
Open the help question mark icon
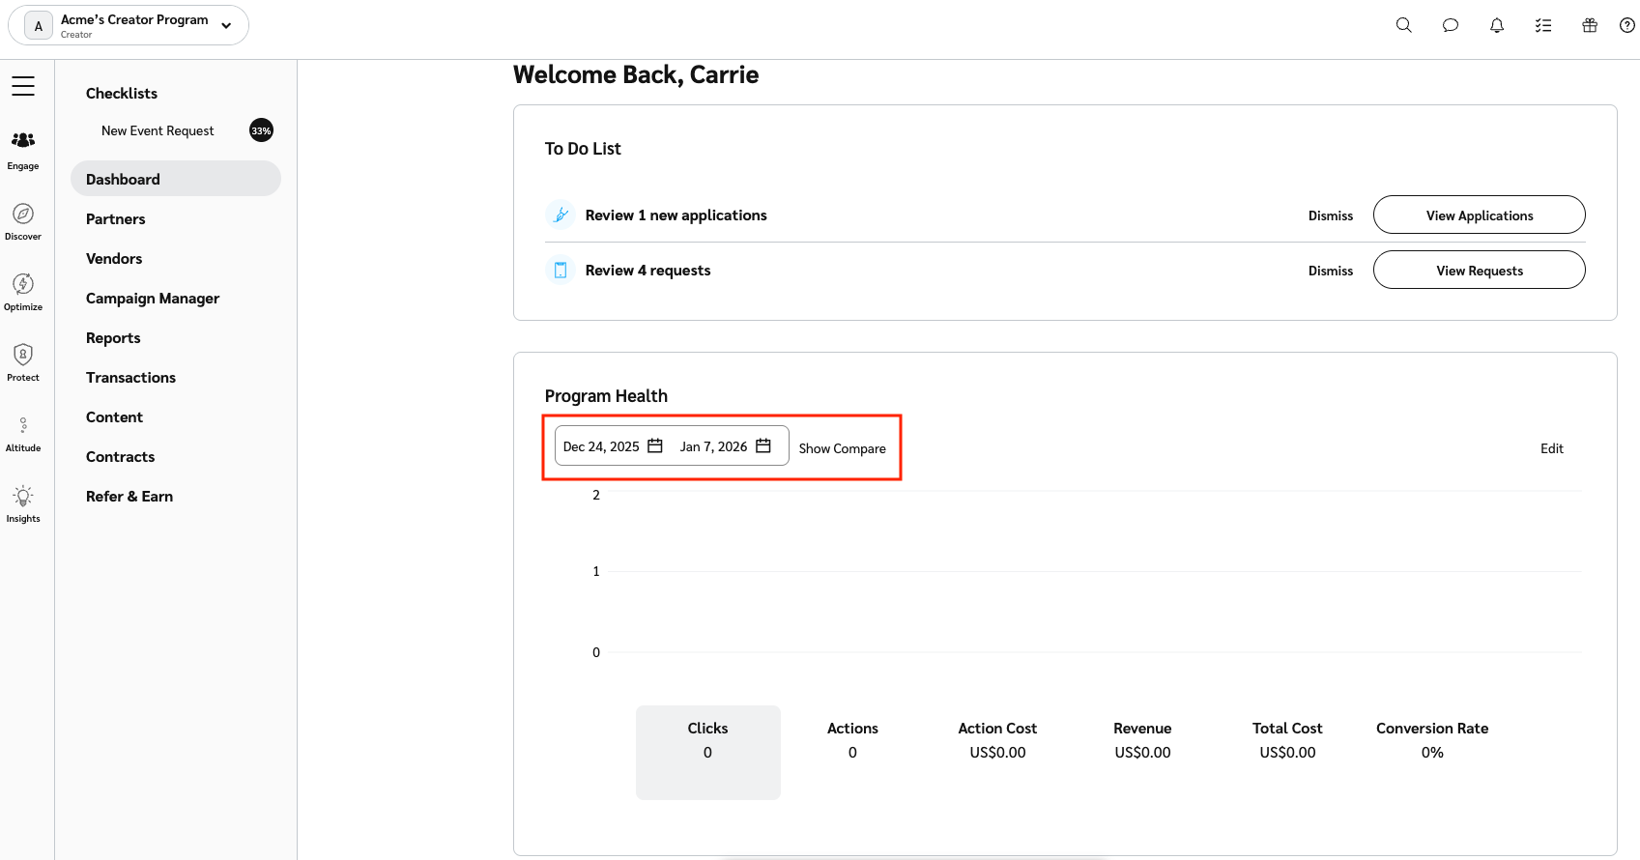(1627, 25)
